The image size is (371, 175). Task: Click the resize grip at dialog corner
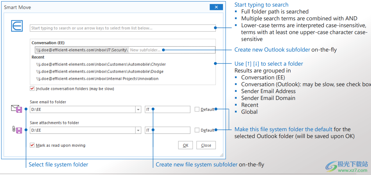pyautogui.click(x=221, y=155)
